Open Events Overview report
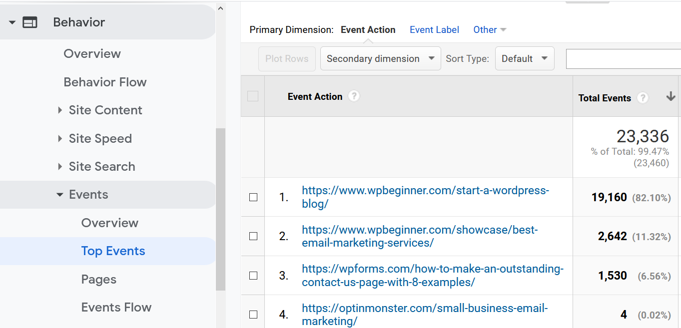The width and height of the screenshot is (681, 328). (110, 223)
